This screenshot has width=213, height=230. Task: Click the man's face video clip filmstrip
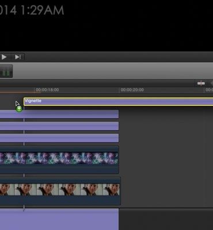pos(60,190)
